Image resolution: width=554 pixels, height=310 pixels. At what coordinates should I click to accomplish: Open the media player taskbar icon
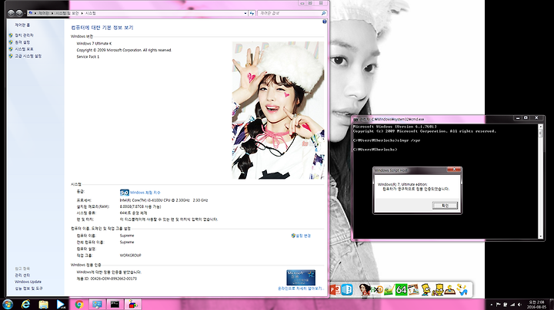[x=61, y=305]
